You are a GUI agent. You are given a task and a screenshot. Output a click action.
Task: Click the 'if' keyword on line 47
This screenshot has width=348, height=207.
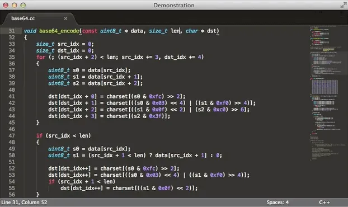pos(39,135)
